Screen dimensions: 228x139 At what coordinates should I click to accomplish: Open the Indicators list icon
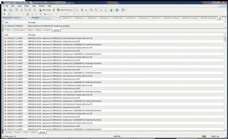[x=111, y=10]
